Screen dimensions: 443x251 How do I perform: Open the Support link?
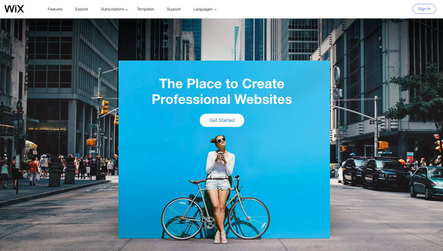(174, 9)
